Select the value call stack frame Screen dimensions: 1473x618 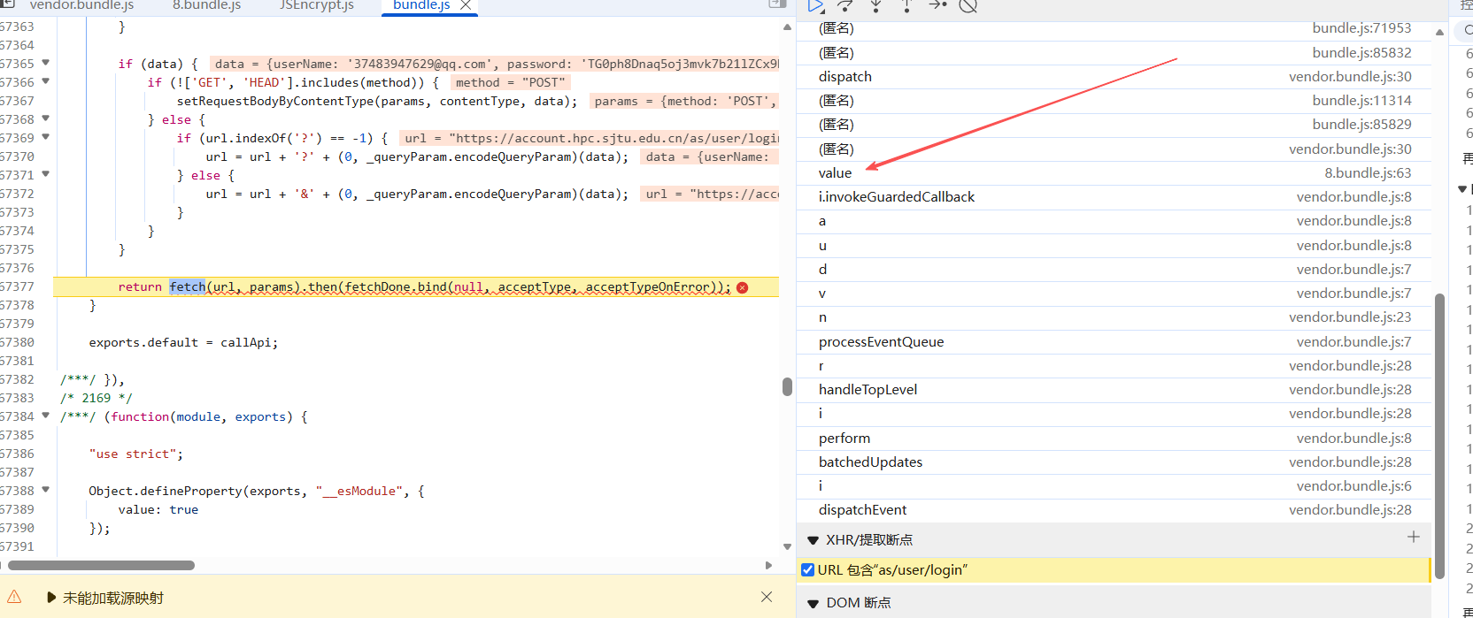click(x=1114, y=173)
